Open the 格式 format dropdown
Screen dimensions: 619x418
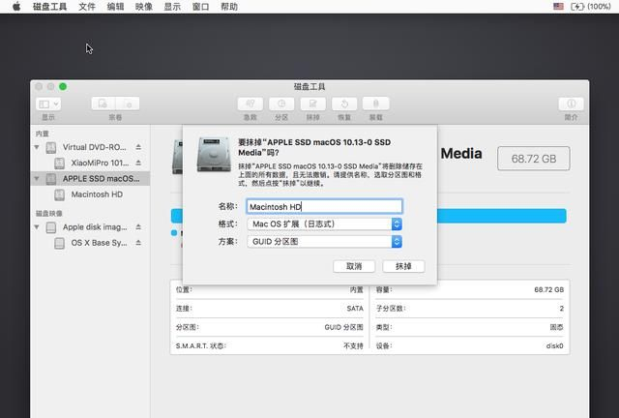point(324,224)
